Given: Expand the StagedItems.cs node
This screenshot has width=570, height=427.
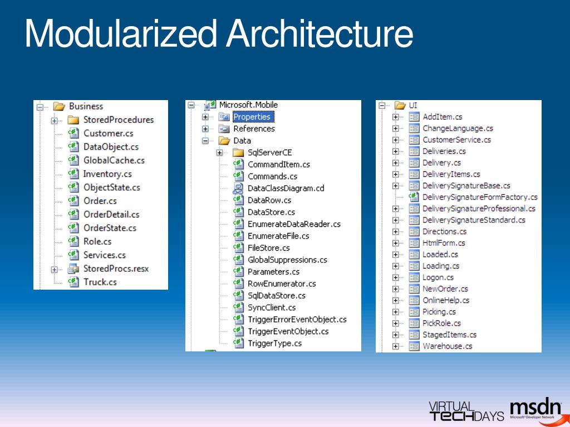Looking at the screenshot, I should pyautogui.click(x=396, y=335).
